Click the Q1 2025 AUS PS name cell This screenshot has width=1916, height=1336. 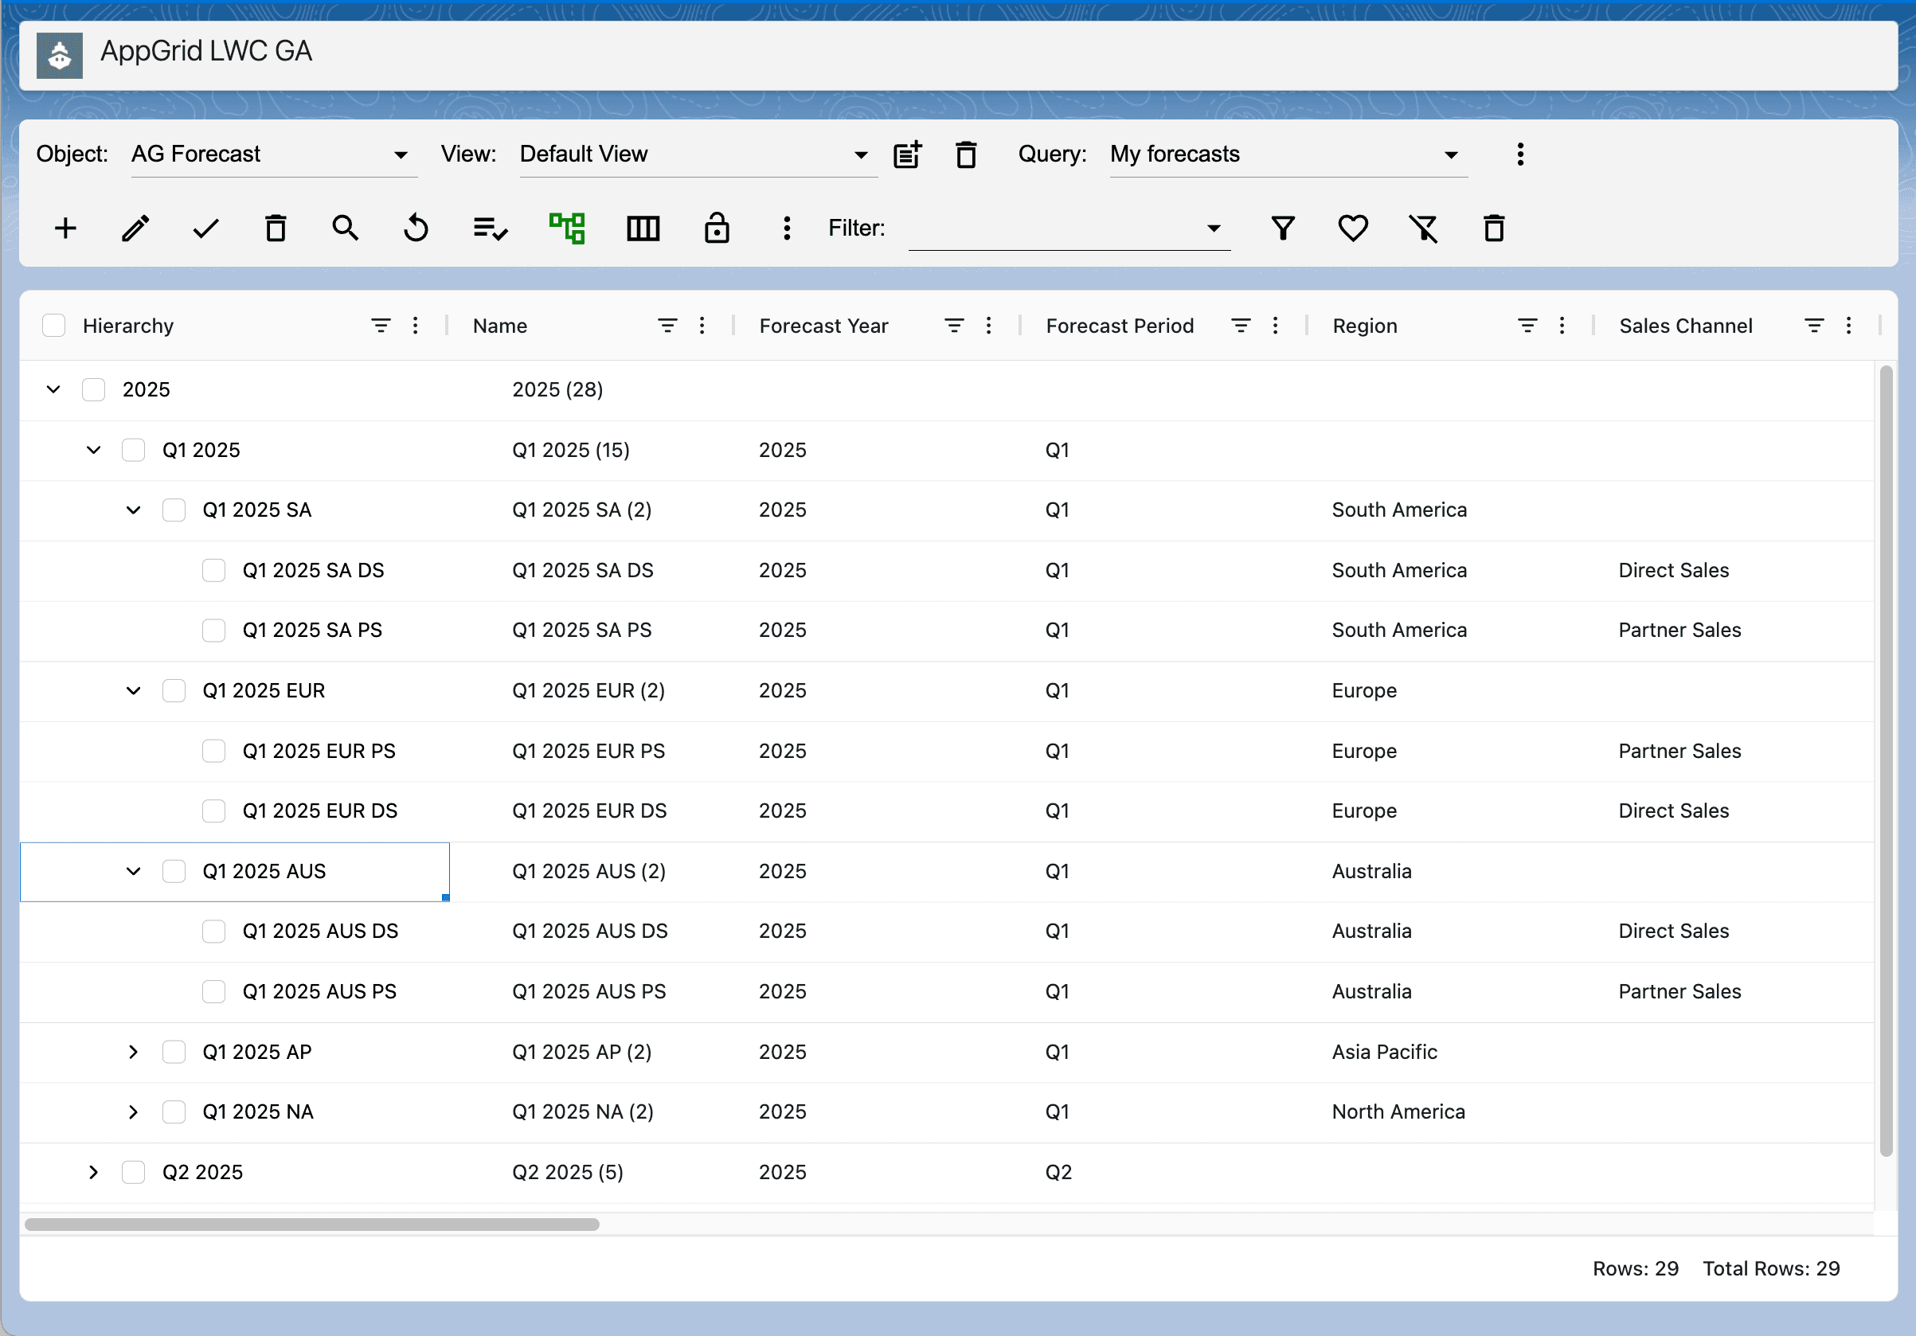pyautogui.click(x=588, y=991)
